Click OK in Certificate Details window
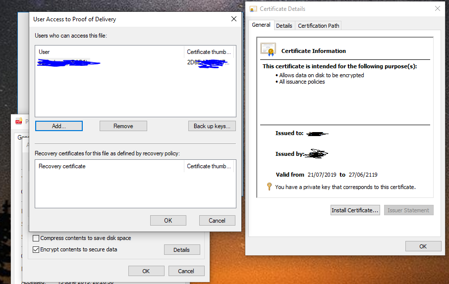The height and width of the screenshot is (284, 449). click(423, 246)
